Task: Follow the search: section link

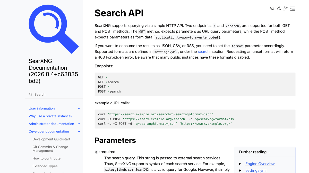Action: click(204, 52)
